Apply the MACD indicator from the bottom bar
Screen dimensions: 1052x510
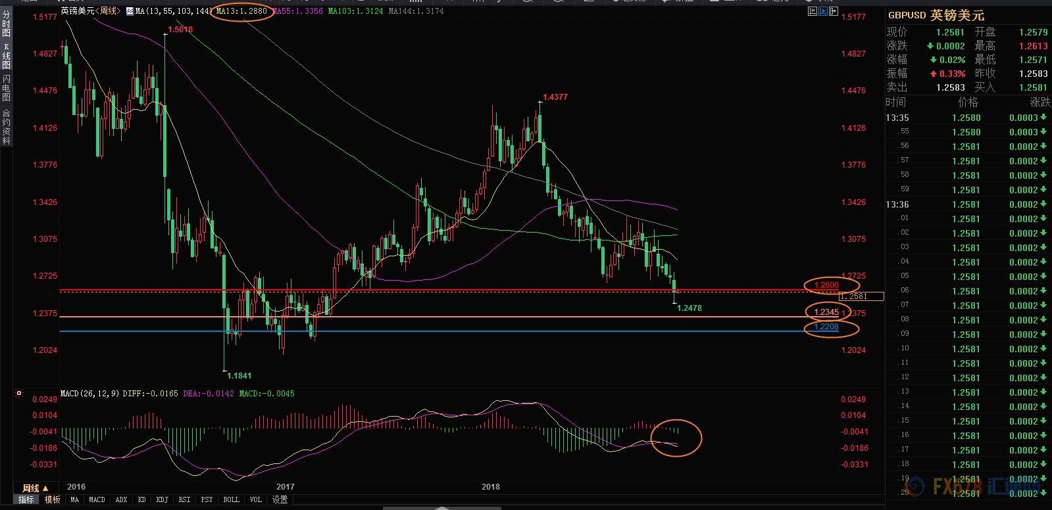point(97,499)
